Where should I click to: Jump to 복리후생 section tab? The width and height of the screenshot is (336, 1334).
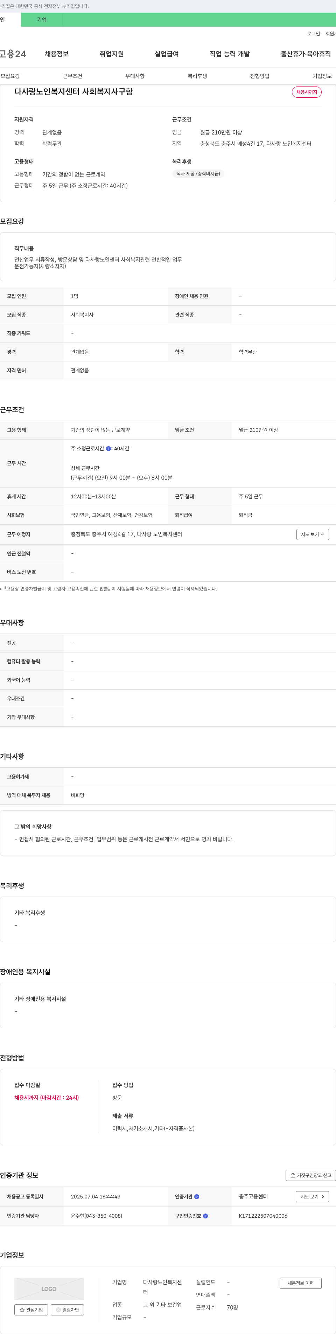pyautogui.click(x=197, y=76)
